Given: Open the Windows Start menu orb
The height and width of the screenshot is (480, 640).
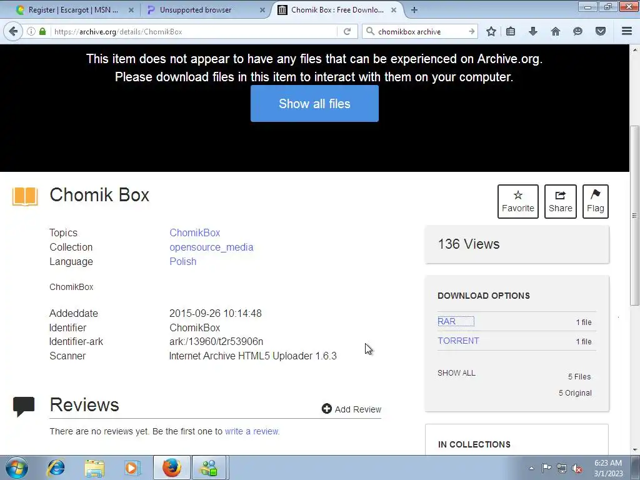Looking at the screenshot, I should 17,467.
